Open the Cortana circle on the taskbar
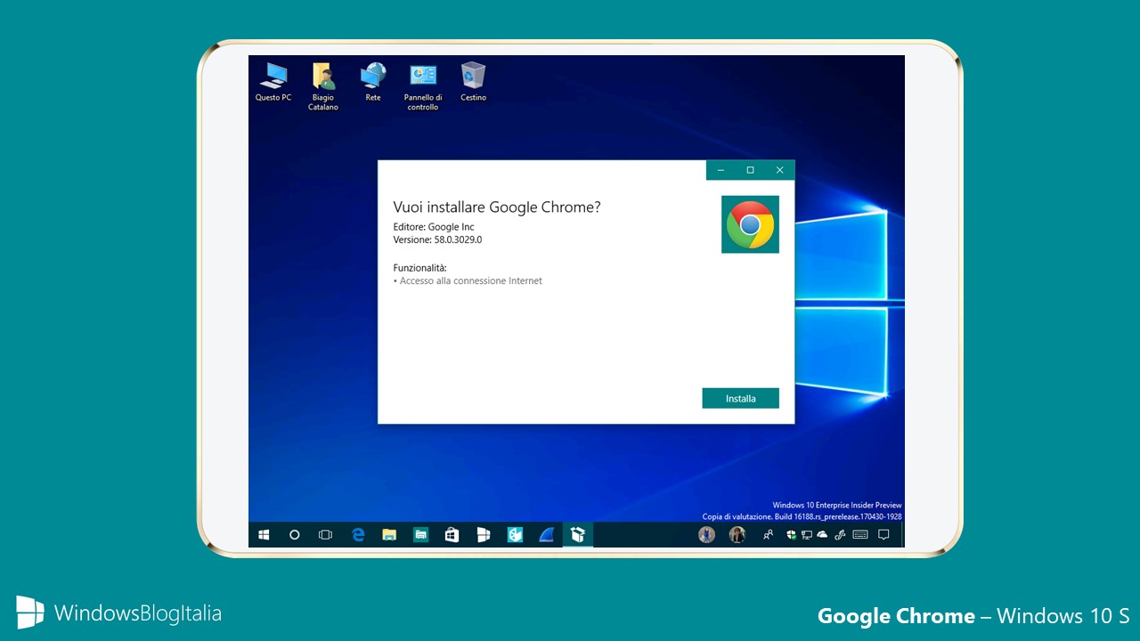The height and width of the screenshot is (641, 1140). [x=295, y=535]
